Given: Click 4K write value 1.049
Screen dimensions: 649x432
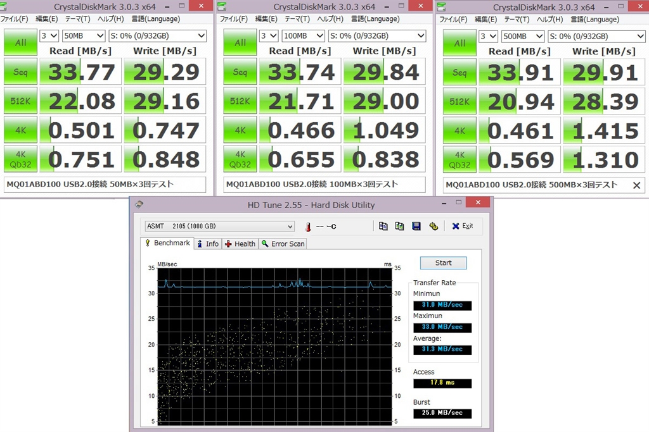Looking at the screenshot, I should click(x=385, y=130).
